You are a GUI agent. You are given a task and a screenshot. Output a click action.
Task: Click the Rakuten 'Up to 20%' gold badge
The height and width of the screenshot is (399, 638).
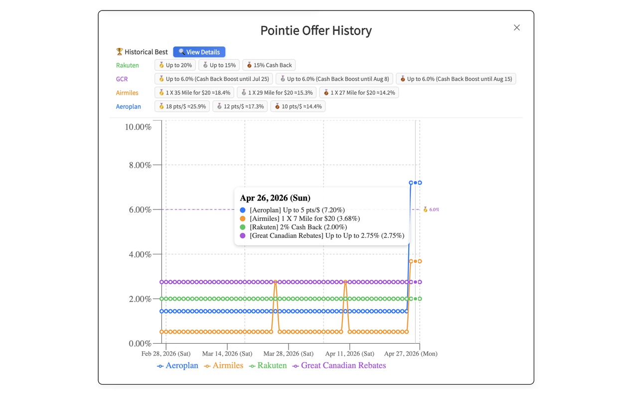pos(175,65)
